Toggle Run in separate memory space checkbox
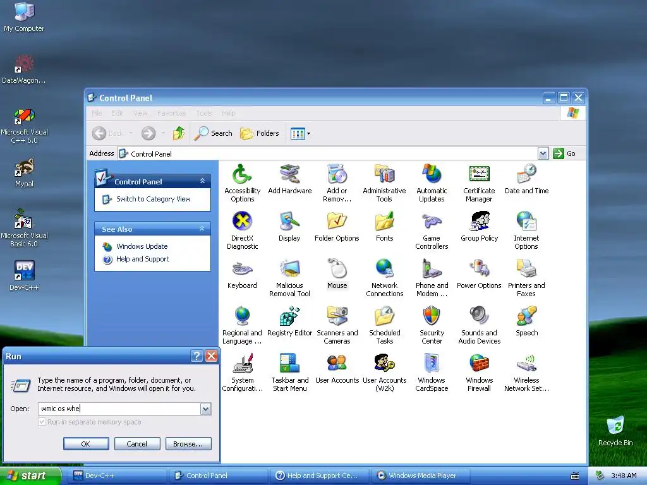The image size is (647, 485). [x=42, y=421]
